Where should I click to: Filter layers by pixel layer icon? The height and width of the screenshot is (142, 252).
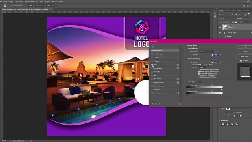click(232, 15)
